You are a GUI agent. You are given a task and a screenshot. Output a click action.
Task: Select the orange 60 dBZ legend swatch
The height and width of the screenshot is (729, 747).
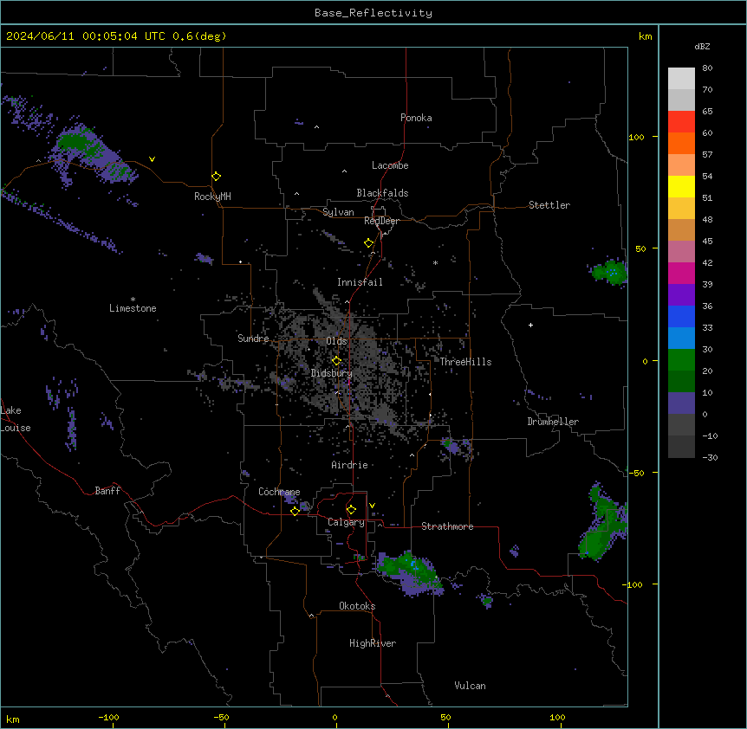click(681, 143)
